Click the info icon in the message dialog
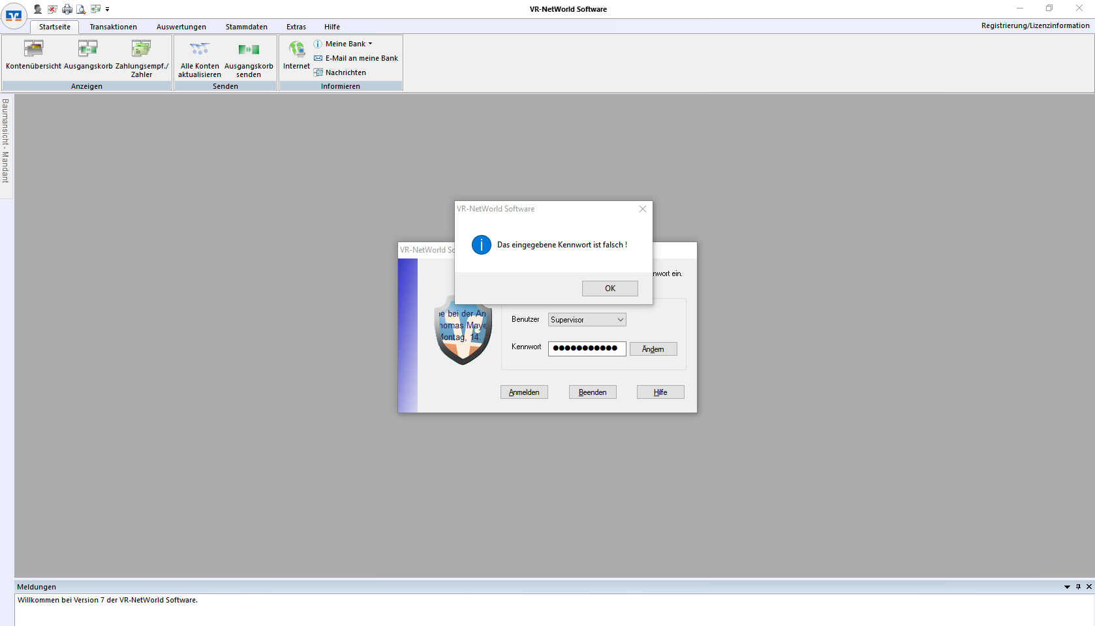 click(x=482, y=245)
